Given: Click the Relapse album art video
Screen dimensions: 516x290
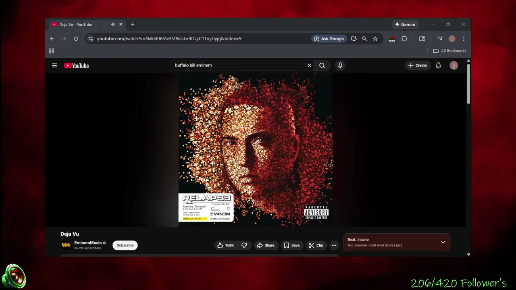Looking at the screenshot, I should [256, 150].
